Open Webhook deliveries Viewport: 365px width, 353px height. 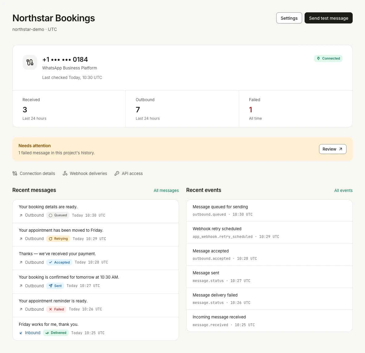pyautogui.click(x=85, y=173)
